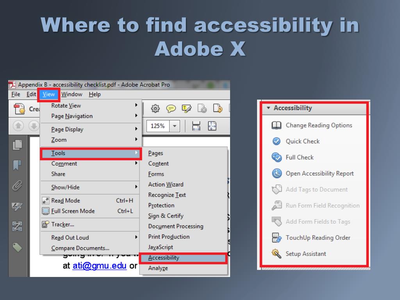
Task: Choose Compare Documents menu entry
Action: [80, 248]
